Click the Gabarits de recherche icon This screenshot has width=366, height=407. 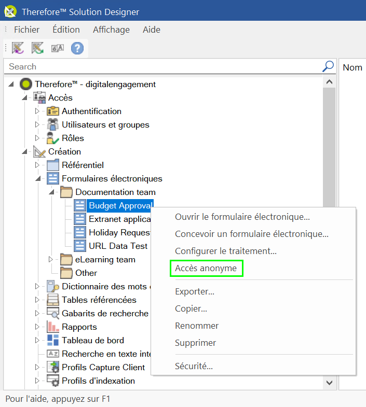pyautogui.click(x=53, y=313)
